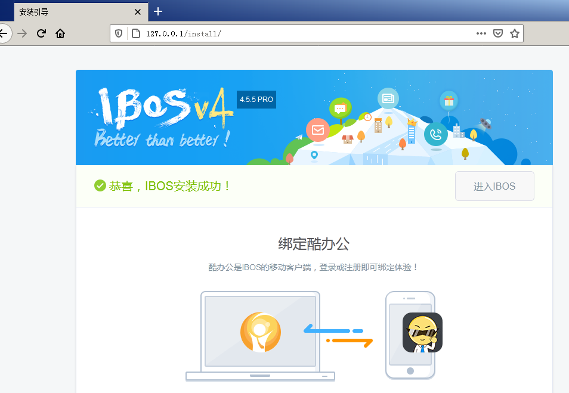Image resolution: width=569 pixels, height=393 pixels.
Task: Open the tracking protection shield icon
Action: click(119, 33)
